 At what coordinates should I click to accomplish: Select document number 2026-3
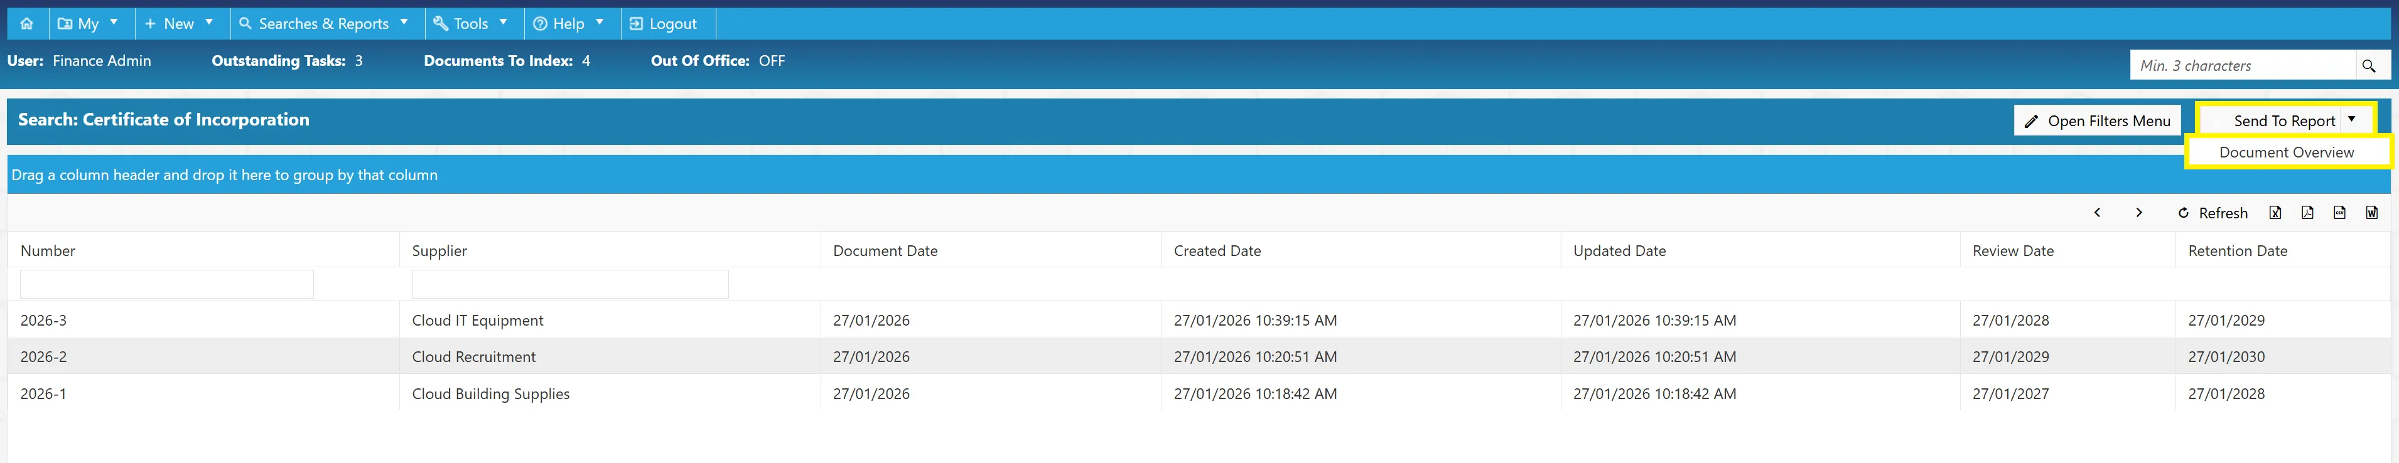pos(44,321)
